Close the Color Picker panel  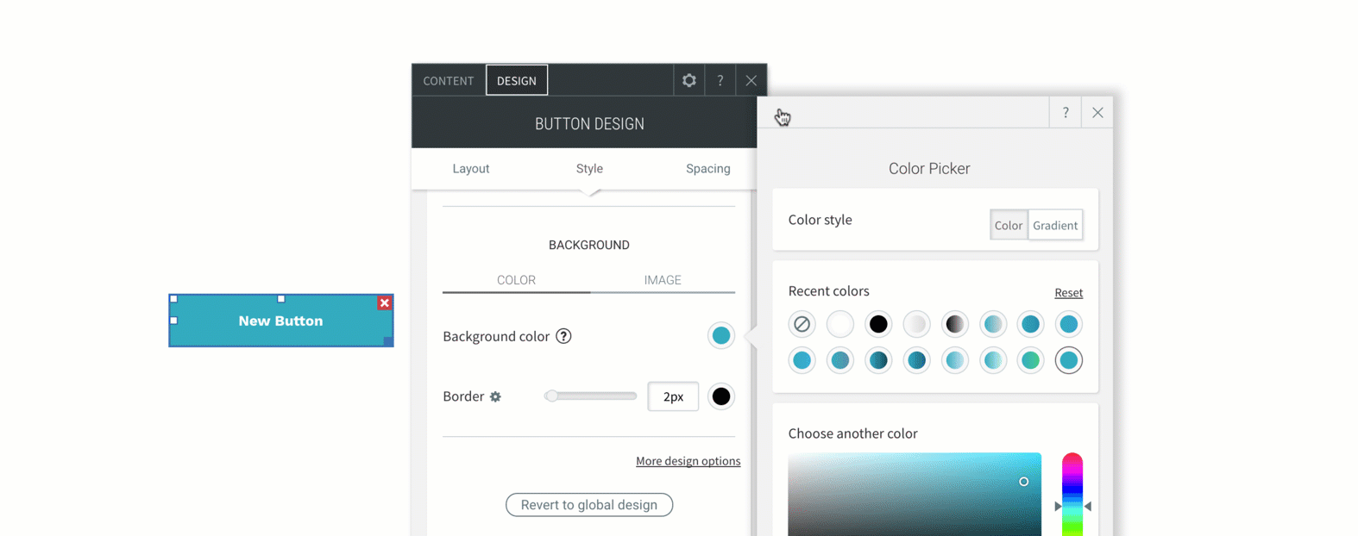pos(1097,113)
